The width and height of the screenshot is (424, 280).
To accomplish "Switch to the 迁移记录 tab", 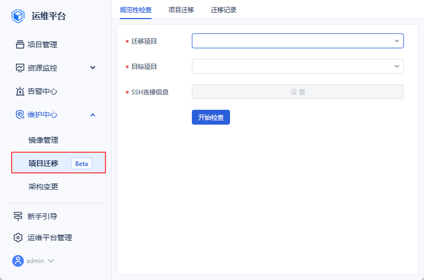I will (224, 10).
